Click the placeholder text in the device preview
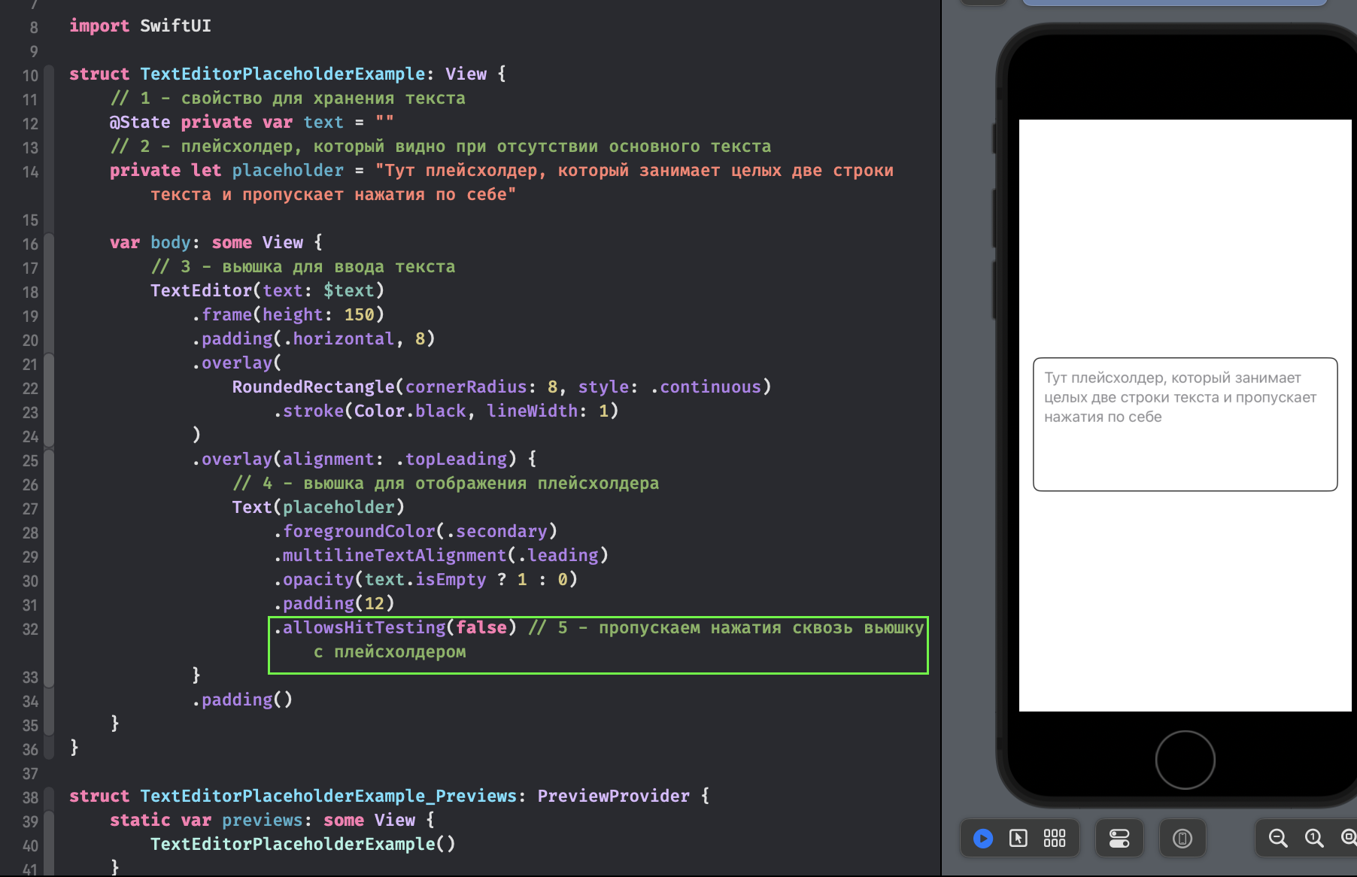 1179,397
